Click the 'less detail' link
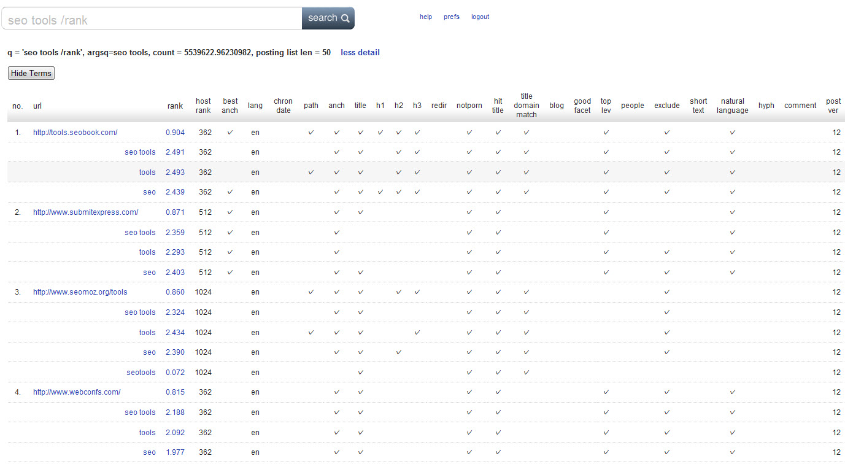The width and height of the screenshot is (845, 464). [x=360, y=53]
